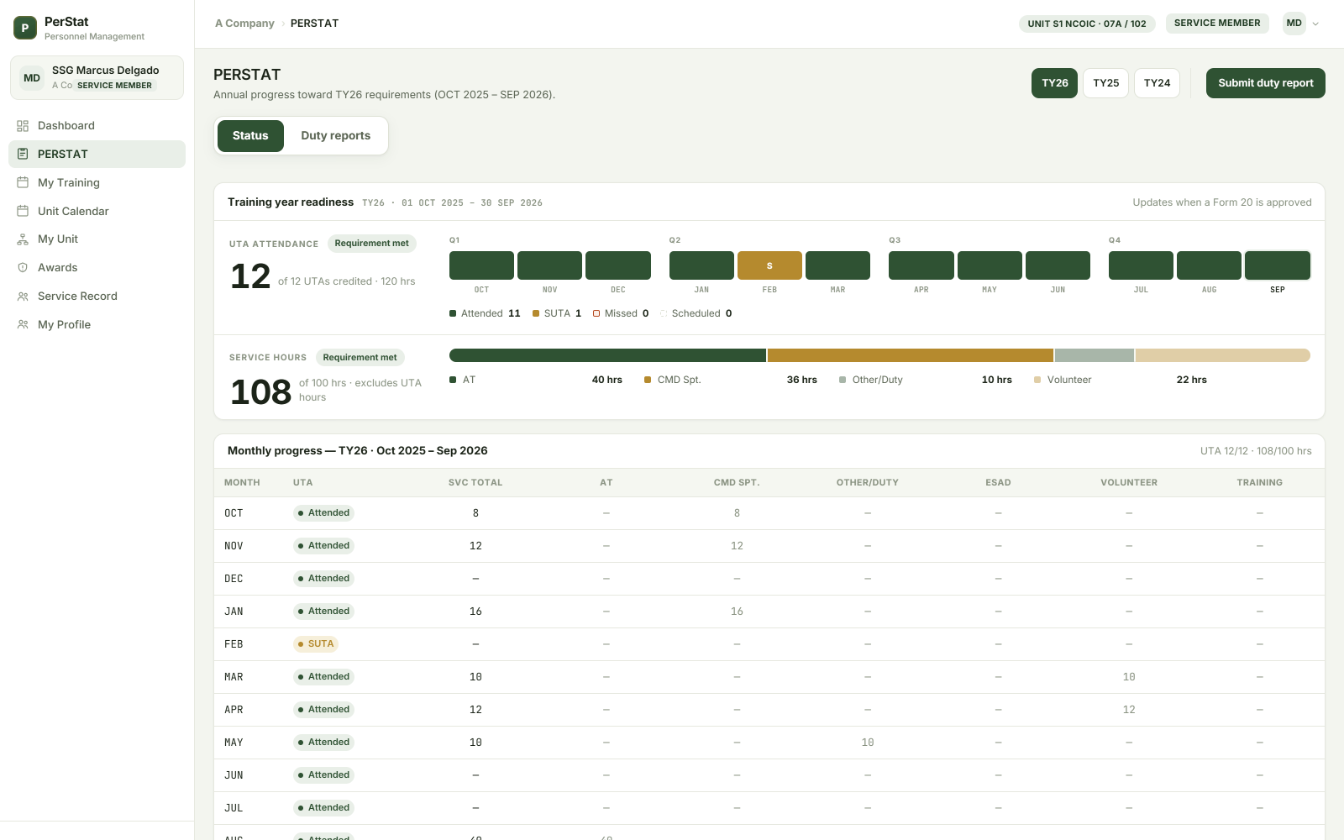The image size is (1344, 840).
Task: Select training year TY24
Action: [1158, 83]
